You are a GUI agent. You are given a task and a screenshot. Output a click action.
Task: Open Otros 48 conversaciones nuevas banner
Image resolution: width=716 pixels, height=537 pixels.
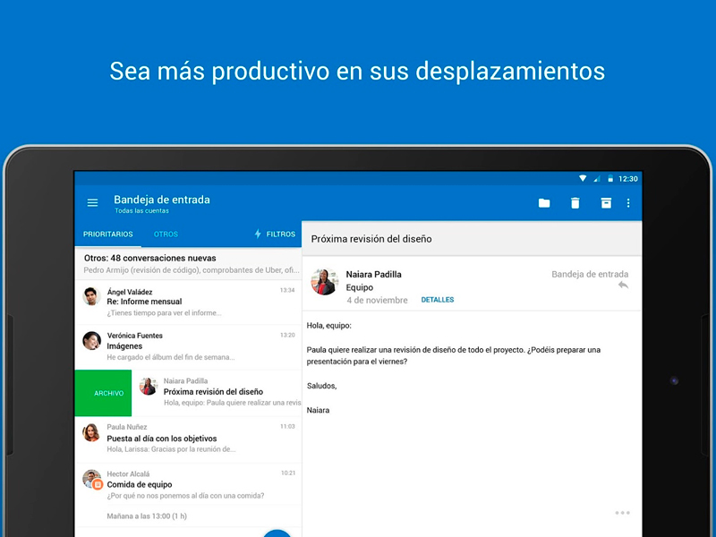click(x=187, y=263)
